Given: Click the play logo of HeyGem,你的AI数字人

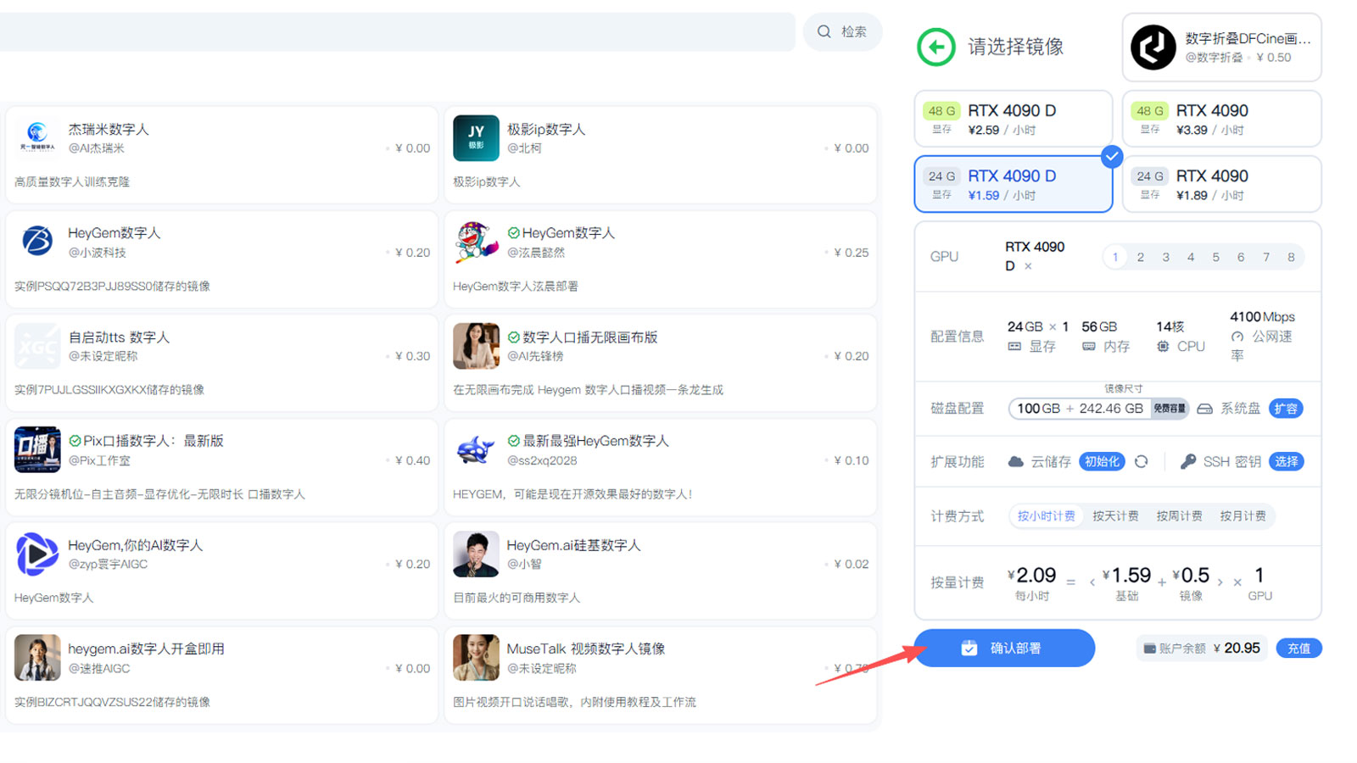Looking at the screenshot, I should click(x=36, y=554).
